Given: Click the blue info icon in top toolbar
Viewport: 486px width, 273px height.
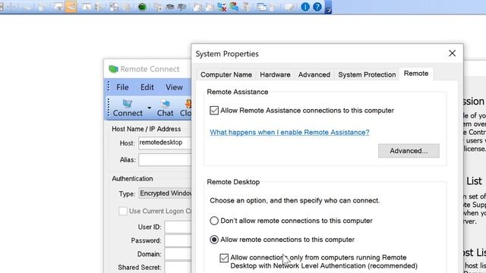Looking at the screenshot, I should [x=305, y=7].
